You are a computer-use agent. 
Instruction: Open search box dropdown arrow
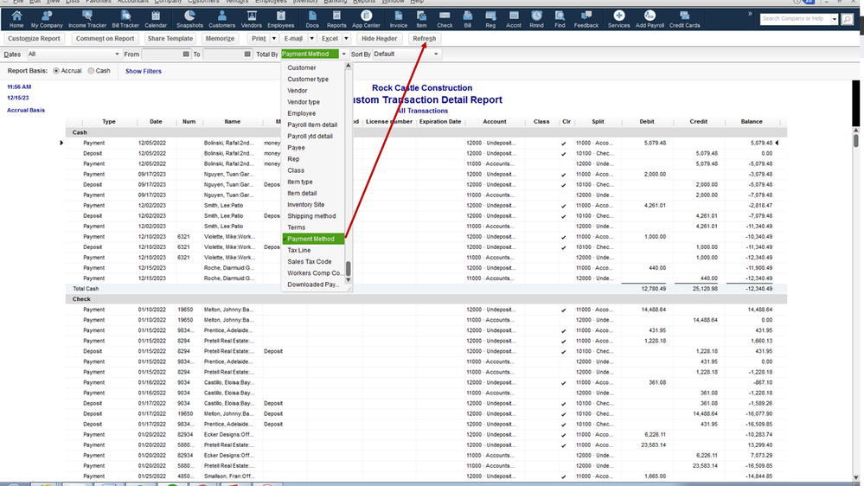click(x=835, y=19)
